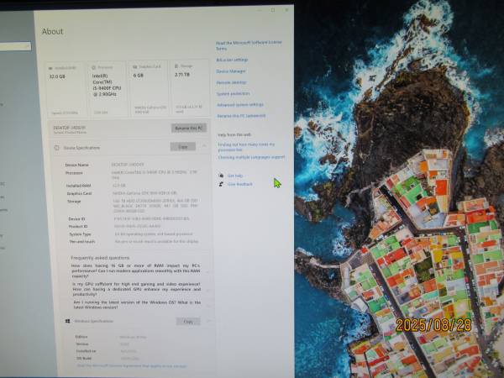The height and width of the screenshot is (378, 504).
Task: Click the About page heading
Action: [x=52, y=31]
